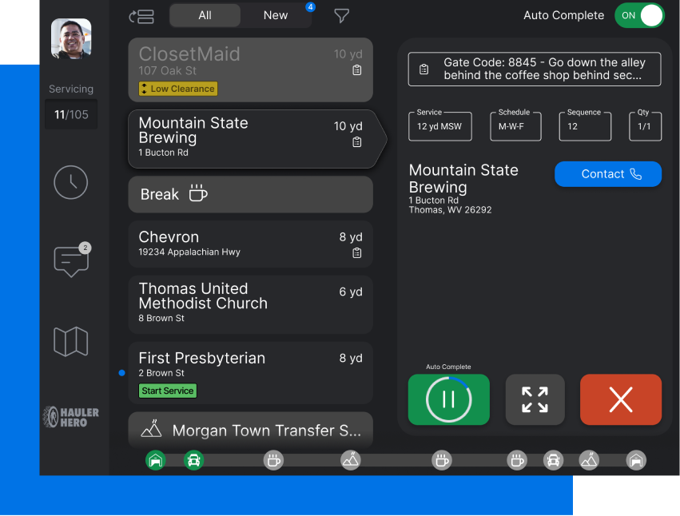Click the last landfill marker on timeline
The height and width of the screenshot is (516, 680).
589,461
